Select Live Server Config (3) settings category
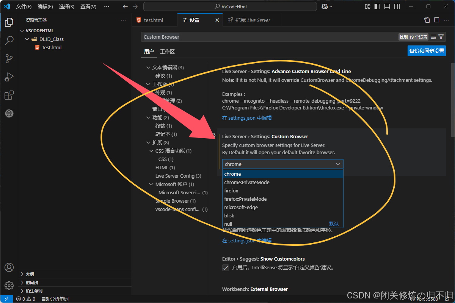The height and width of the screenshot is (303, 455). coord(178,176)
